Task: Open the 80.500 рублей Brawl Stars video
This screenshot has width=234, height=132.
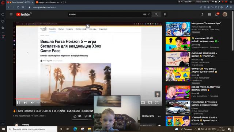Action: (178, 44)
